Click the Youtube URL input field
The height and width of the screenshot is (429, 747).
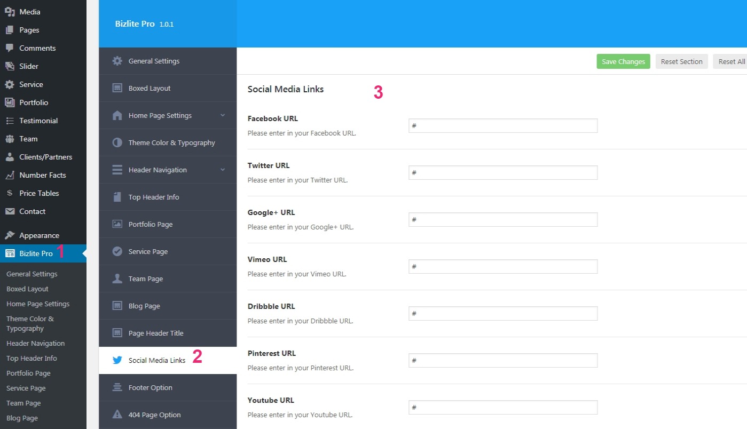coord(503,407)
